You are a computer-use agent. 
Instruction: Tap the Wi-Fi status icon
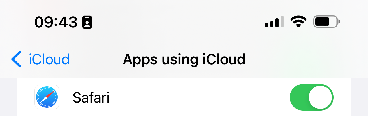298,22
